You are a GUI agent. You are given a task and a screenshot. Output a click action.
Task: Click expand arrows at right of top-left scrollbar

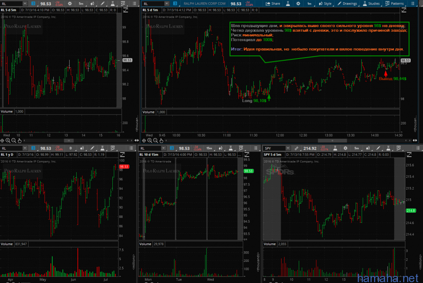[137, 140]
